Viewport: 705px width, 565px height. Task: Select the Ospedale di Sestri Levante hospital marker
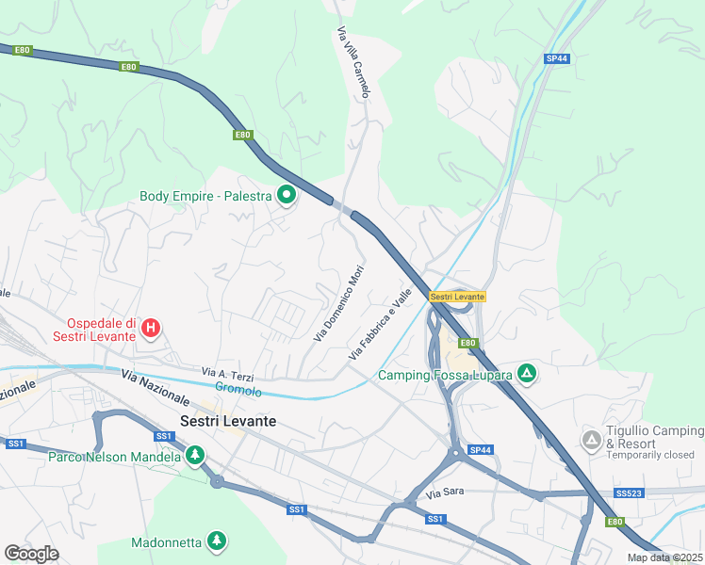pyautogui.click(x=151, y=328)
